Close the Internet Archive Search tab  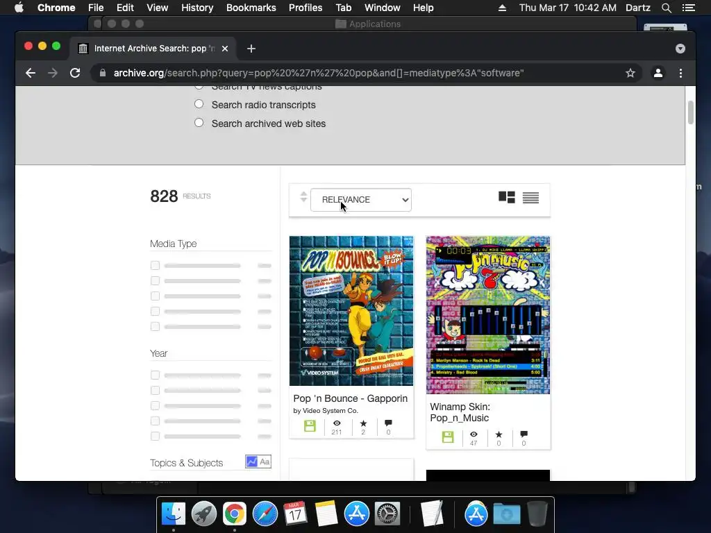(225, 49)
